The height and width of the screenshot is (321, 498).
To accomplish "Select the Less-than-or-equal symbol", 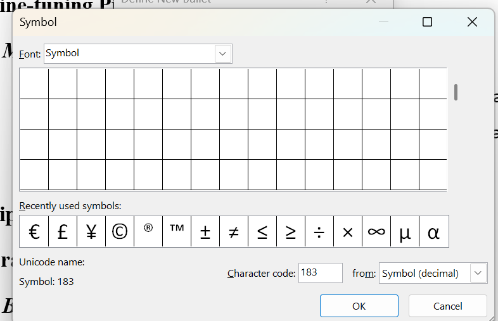I will pyautogui.click(x=262, y=231).
